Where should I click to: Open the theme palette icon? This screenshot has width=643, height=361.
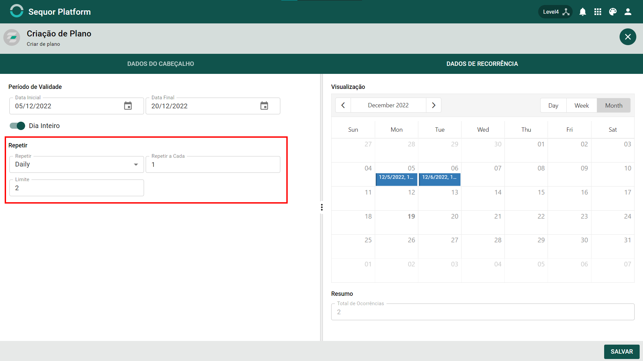click(613, 12)
